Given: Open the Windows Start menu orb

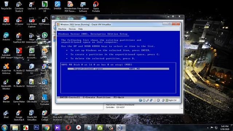Looking at the screenshot, I should click(x=5, y=128).
